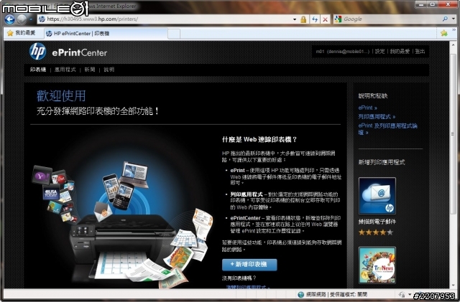Click the scan to email app thumbnail

(377, 196)
